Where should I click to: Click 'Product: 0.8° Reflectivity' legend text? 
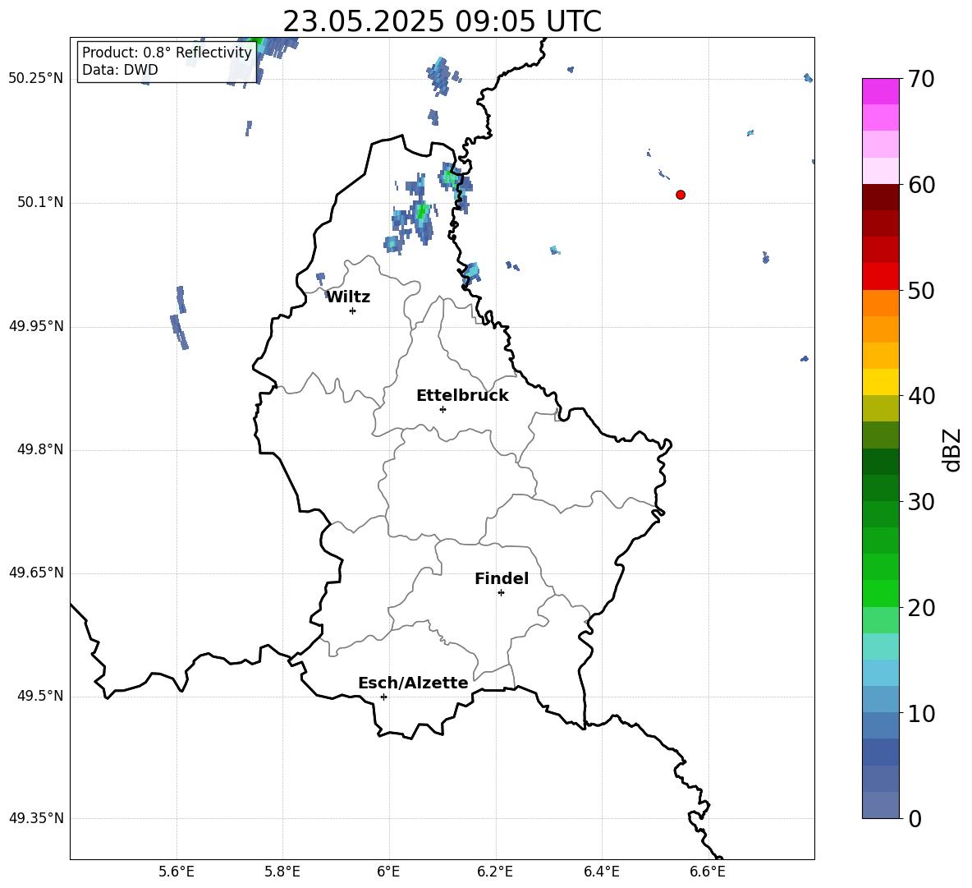point(167,53)
